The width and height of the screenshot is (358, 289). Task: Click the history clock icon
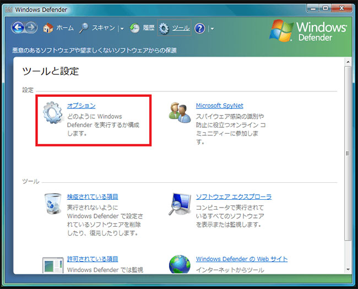[134, 28]
